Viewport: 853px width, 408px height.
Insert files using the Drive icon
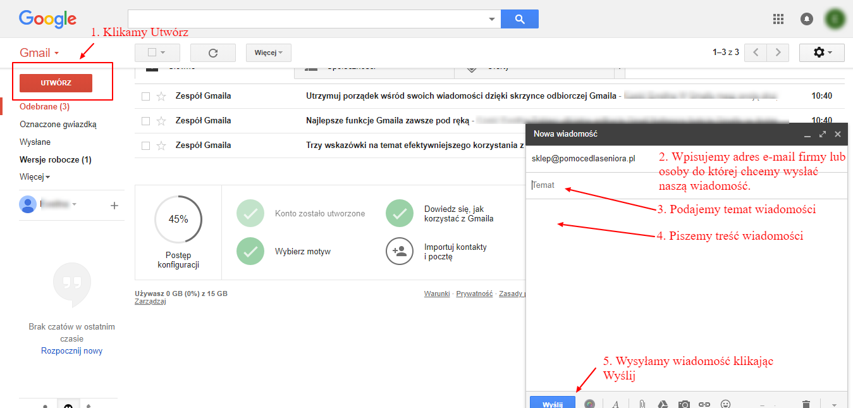663,404
